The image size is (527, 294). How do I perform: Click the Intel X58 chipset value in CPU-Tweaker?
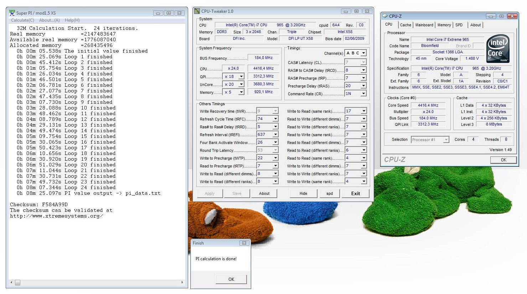tap(345, 32)
